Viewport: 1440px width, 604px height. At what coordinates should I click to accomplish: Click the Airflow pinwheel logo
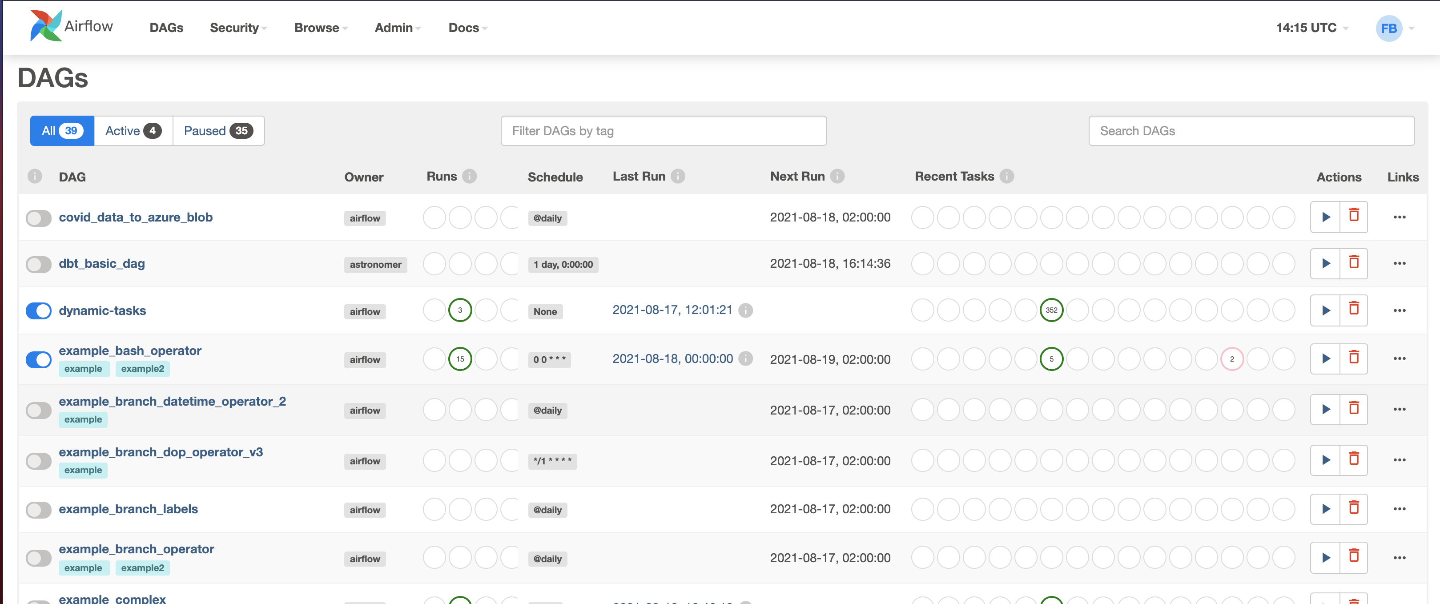tap(45, 26)
